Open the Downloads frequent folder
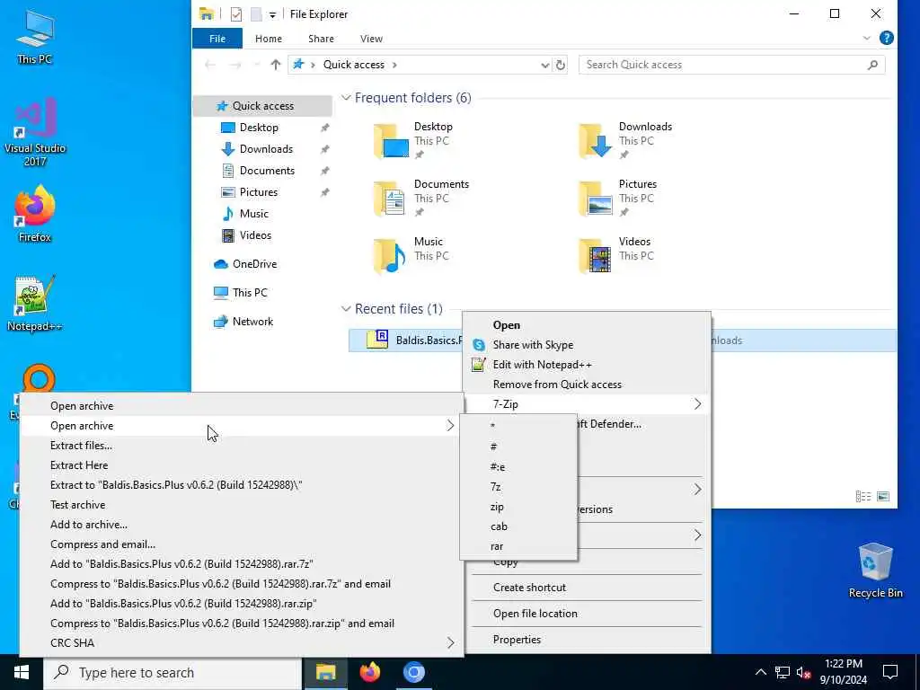 click(625, 140)
